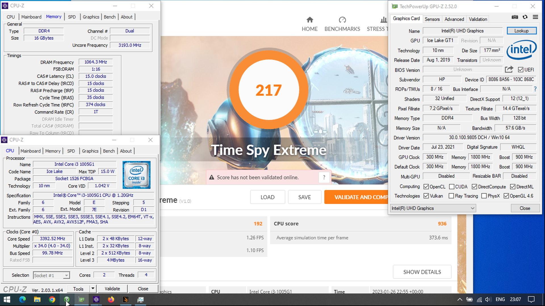Viewport: 545px width, 306px height.
Task: Open File Explorer from the taskbar
Action: click(x=37, y=299)
